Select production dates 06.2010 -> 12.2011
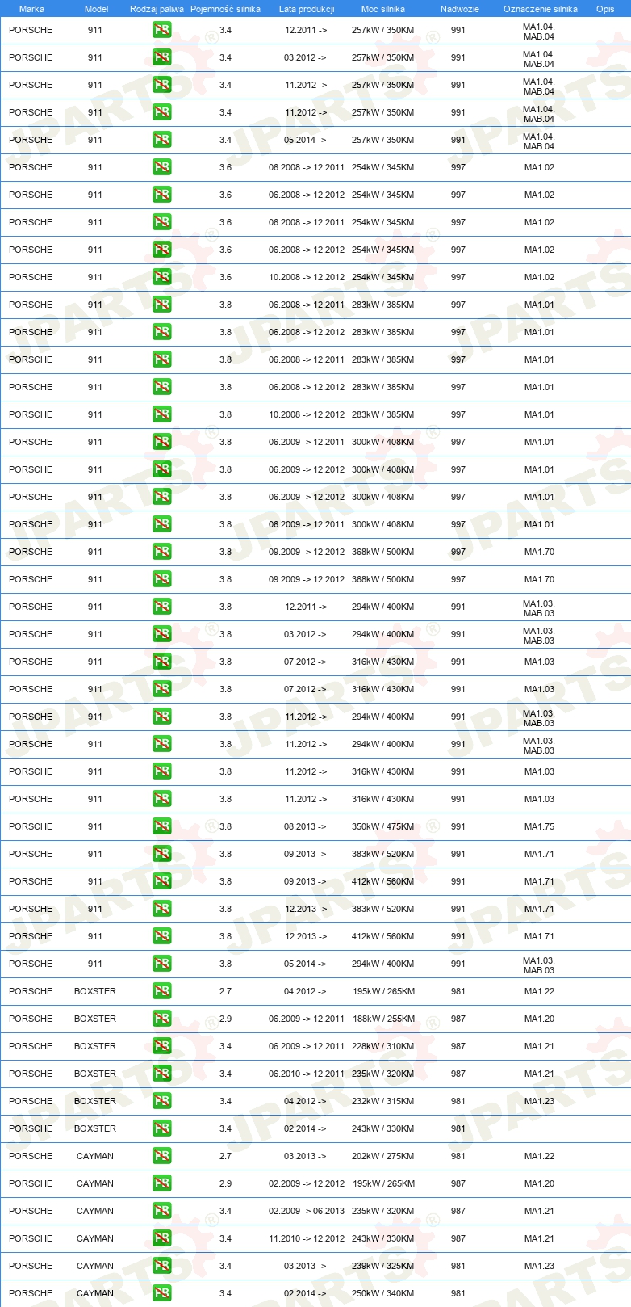The height and width of the screenshot is (1307, 631). [x=307, y=1074]
